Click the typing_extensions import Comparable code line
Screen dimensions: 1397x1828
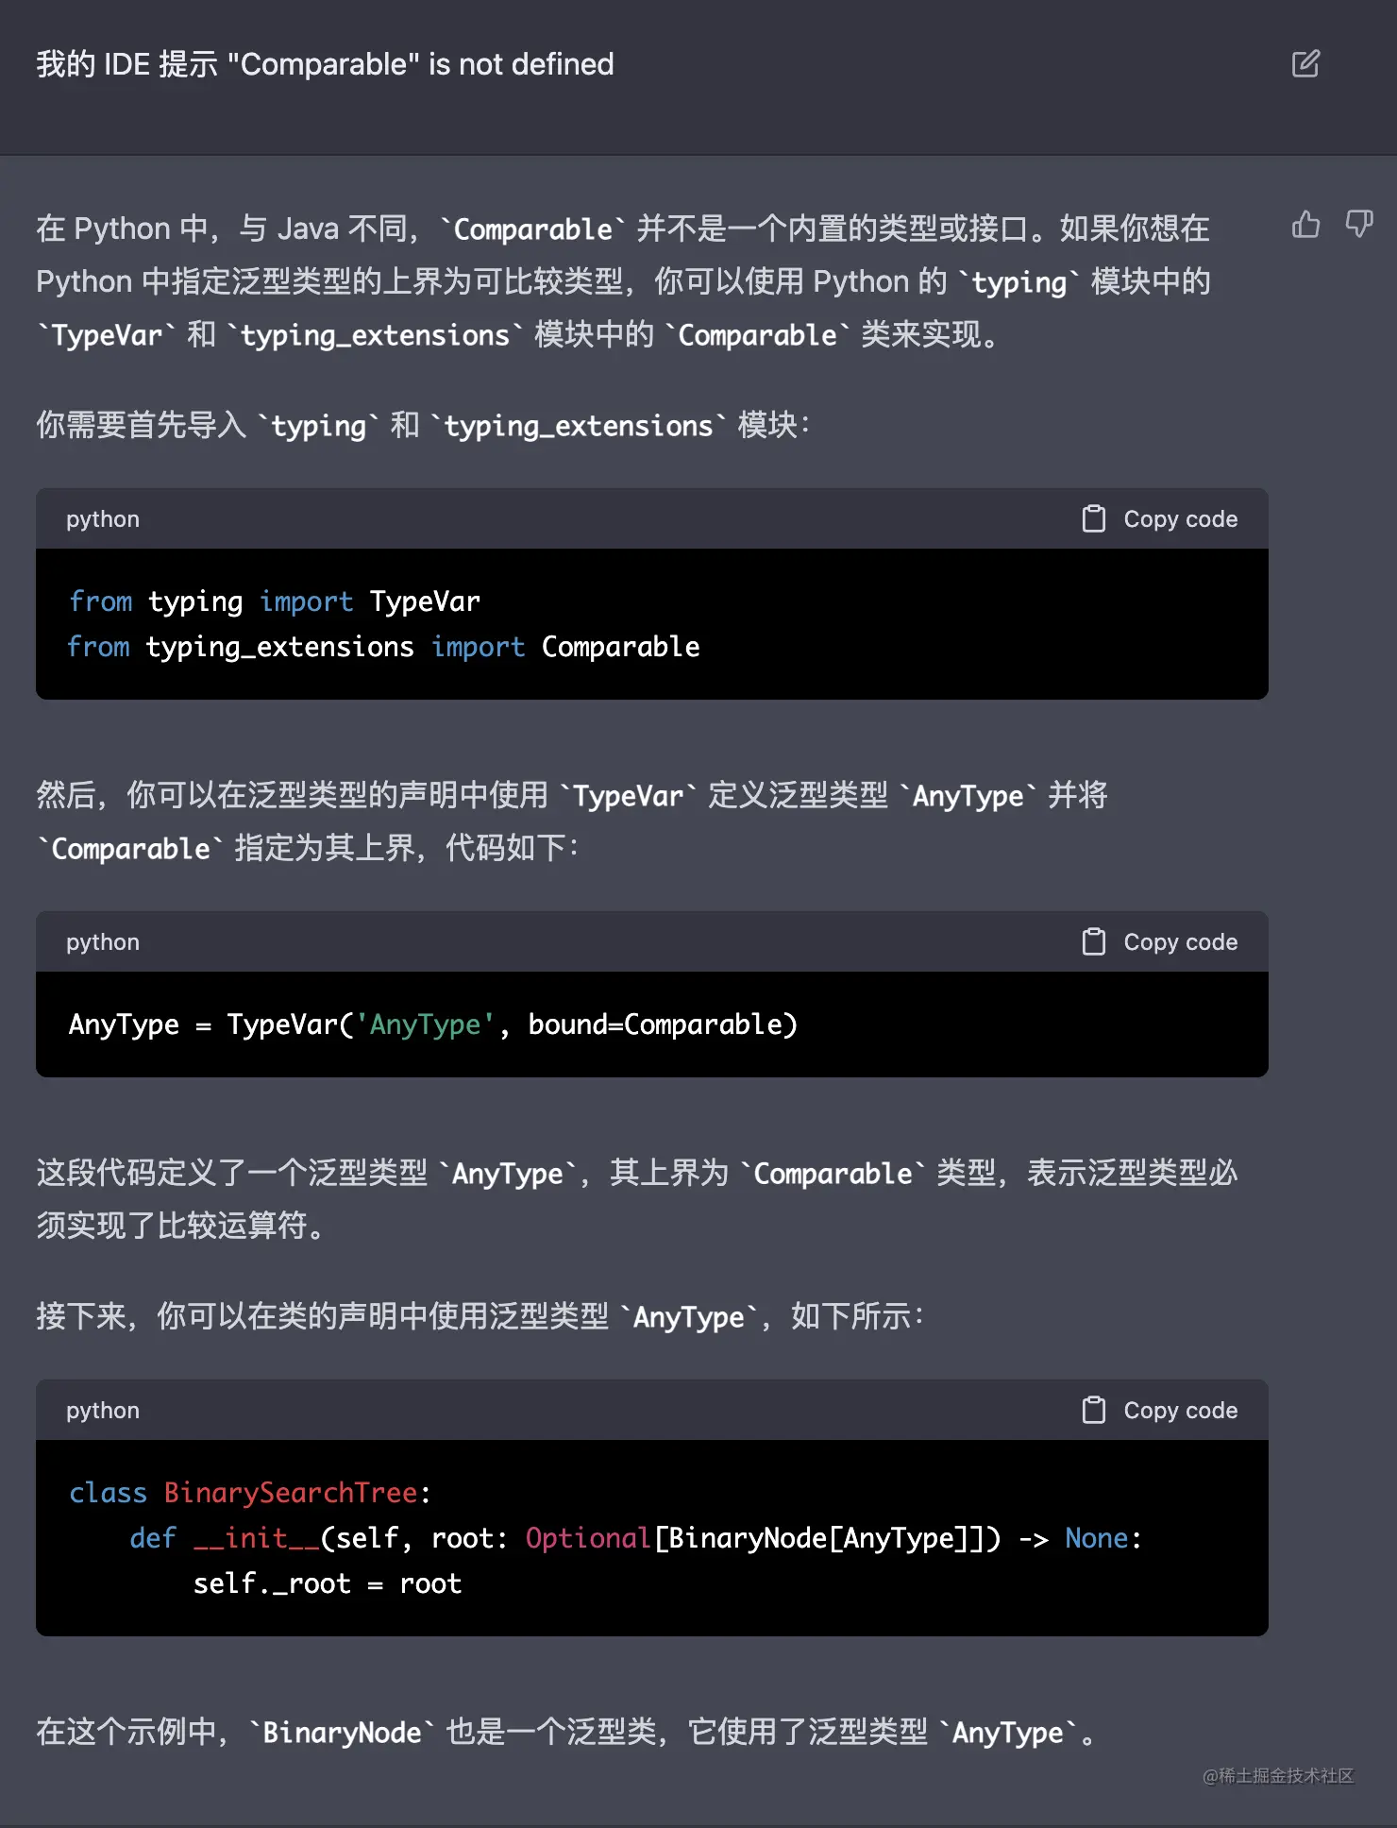pyautogui.click(x=383, y=647)
